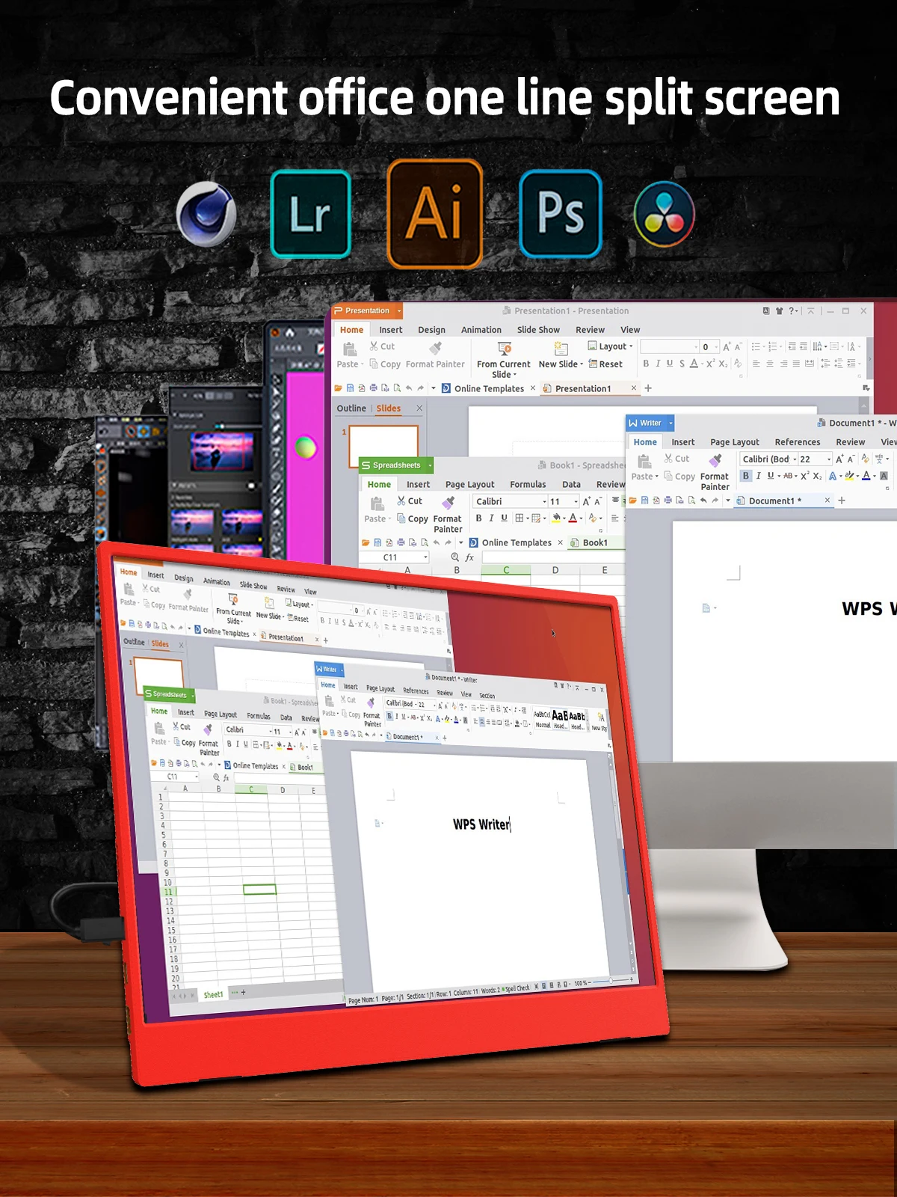The image size is (897, 1197).
Task: Click From Current Slide icon in large Presentation window
Action: pyautogui.click(x=505, y=349)
